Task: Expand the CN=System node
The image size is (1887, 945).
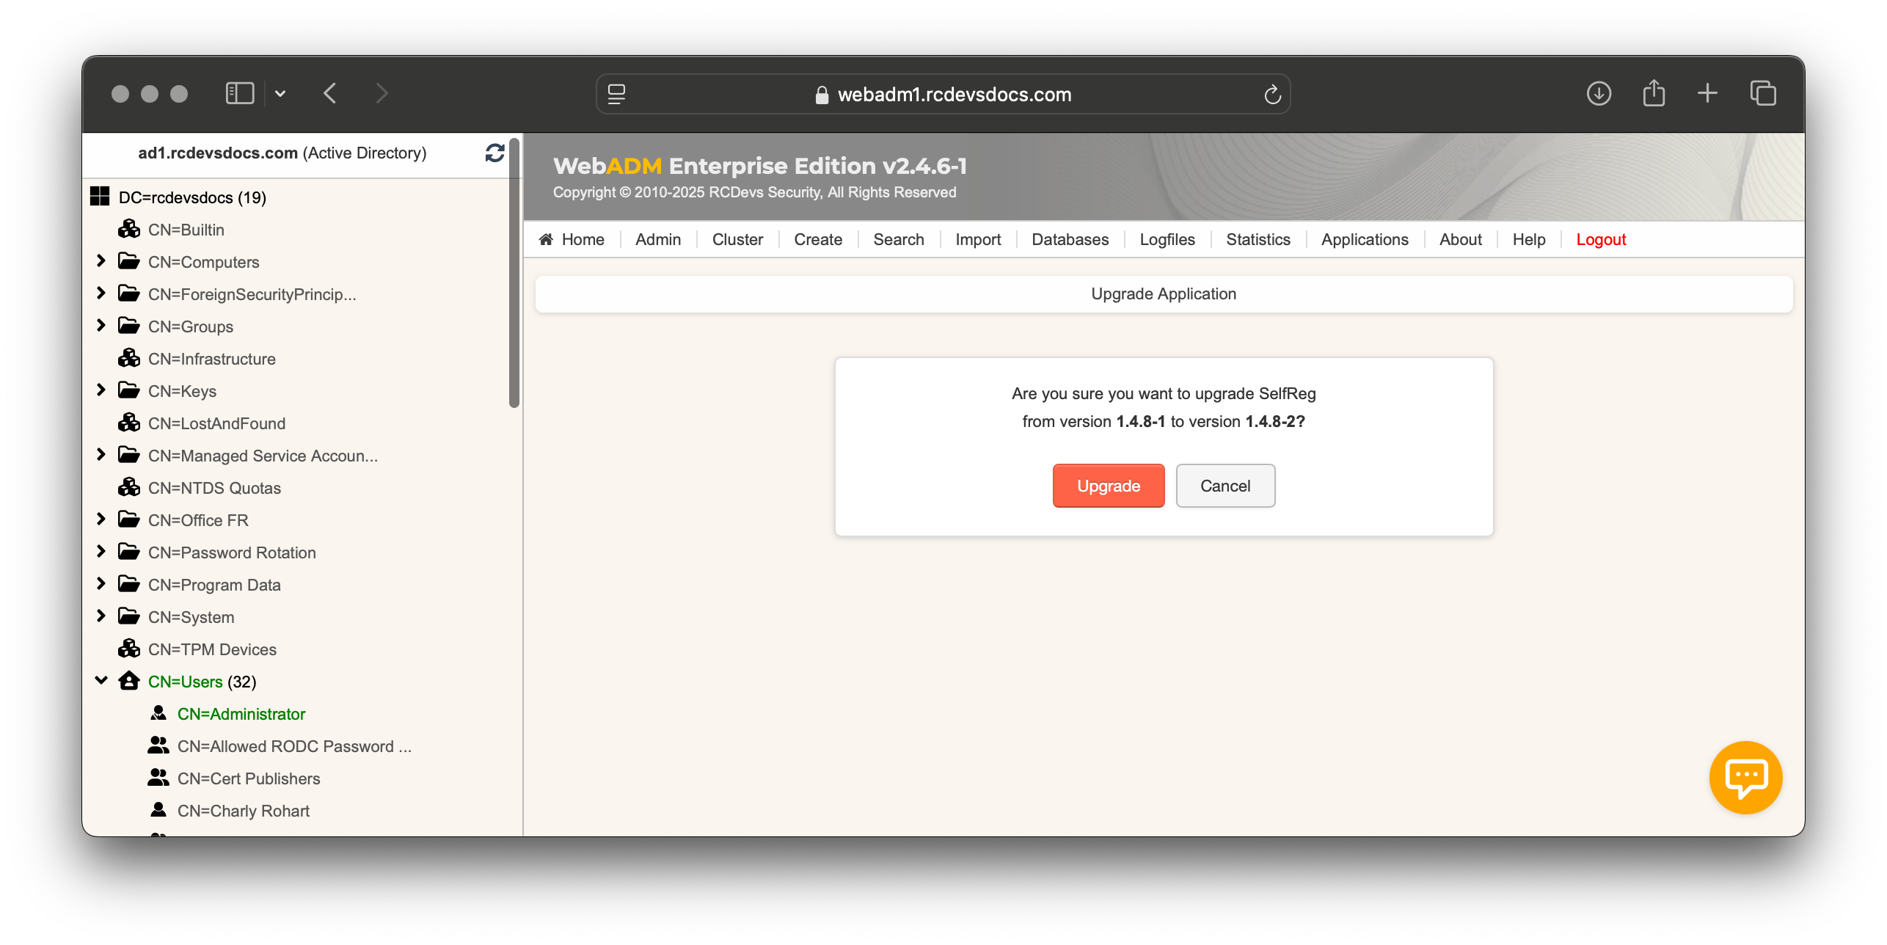Action: 101,616
